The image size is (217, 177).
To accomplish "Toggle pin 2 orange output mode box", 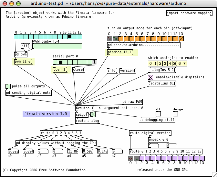I will click(121, 39).
